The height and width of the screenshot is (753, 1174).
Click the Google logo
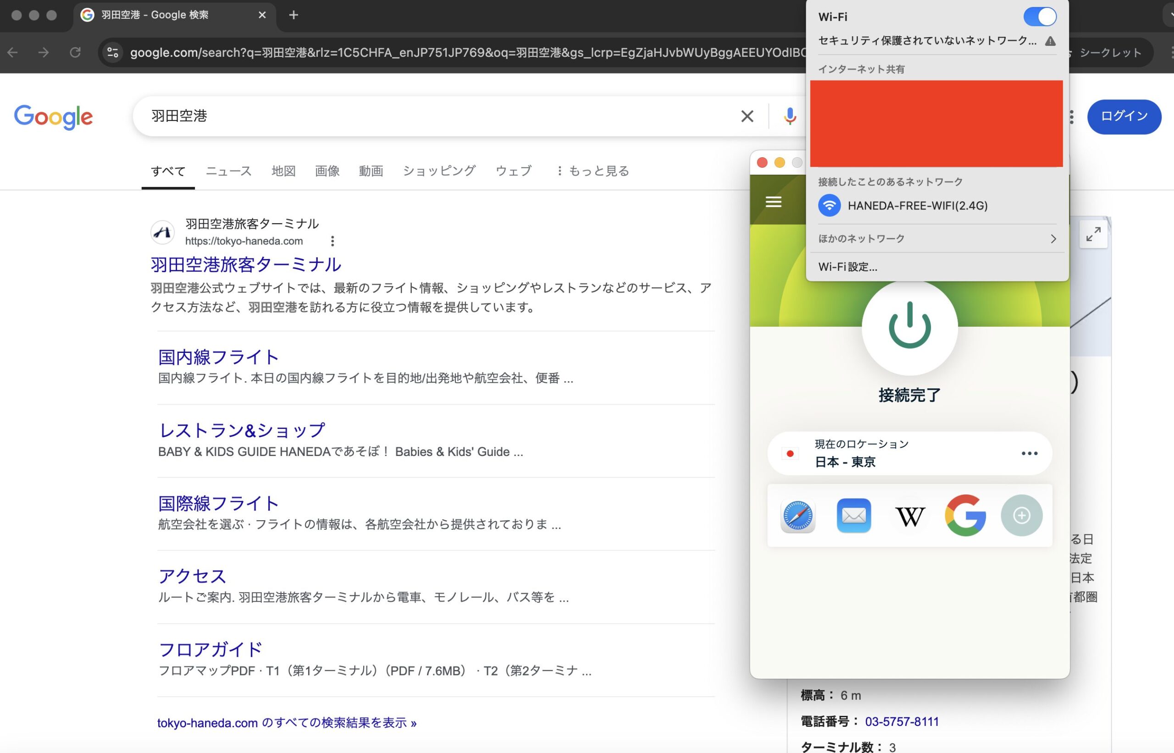(53, 117)
